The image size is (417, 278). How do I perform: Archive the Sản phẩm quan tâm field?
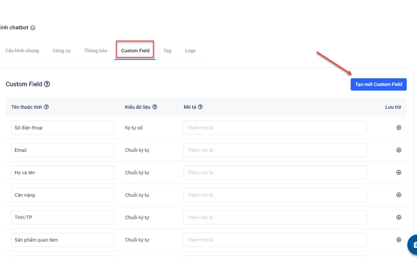[x=398, y=240]
